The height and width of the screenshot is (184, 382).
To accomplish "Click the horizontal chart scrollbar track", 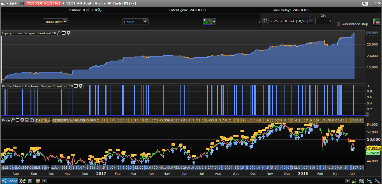I will click(196, 181).
